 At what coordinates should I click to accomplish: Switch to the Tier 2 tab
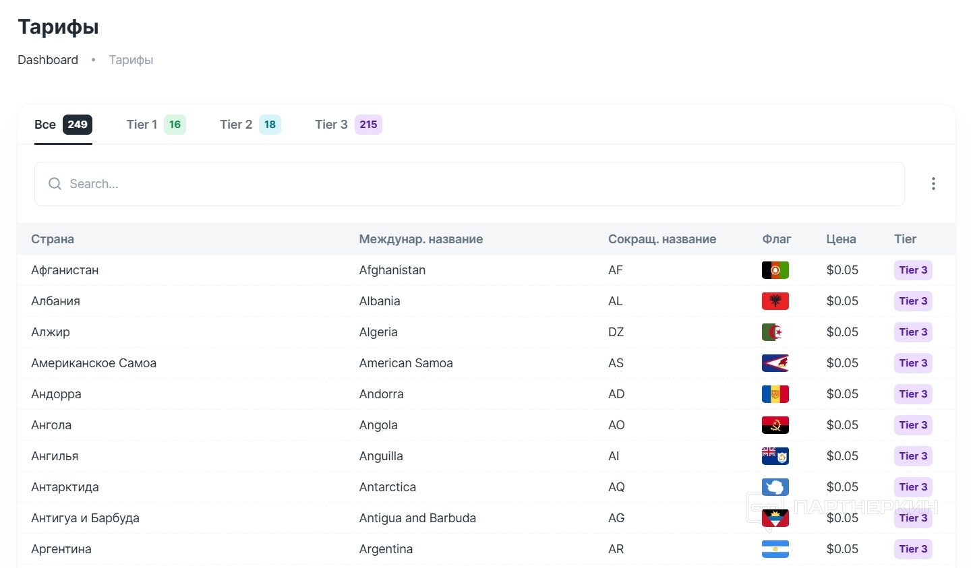[x=249, y=125]
